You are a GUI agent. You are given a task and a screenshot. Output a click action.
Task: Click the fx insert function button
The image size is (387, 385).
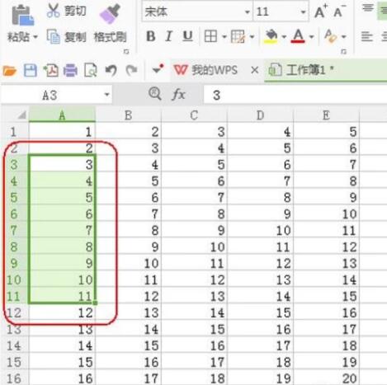pyautogui.click(x=178, y=95)
